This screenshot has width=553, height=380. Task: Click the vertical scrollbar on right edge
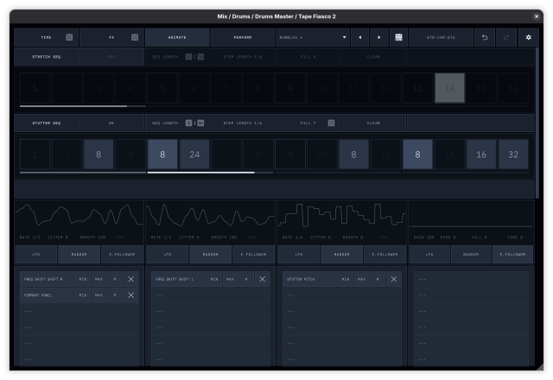click(537, 123)
